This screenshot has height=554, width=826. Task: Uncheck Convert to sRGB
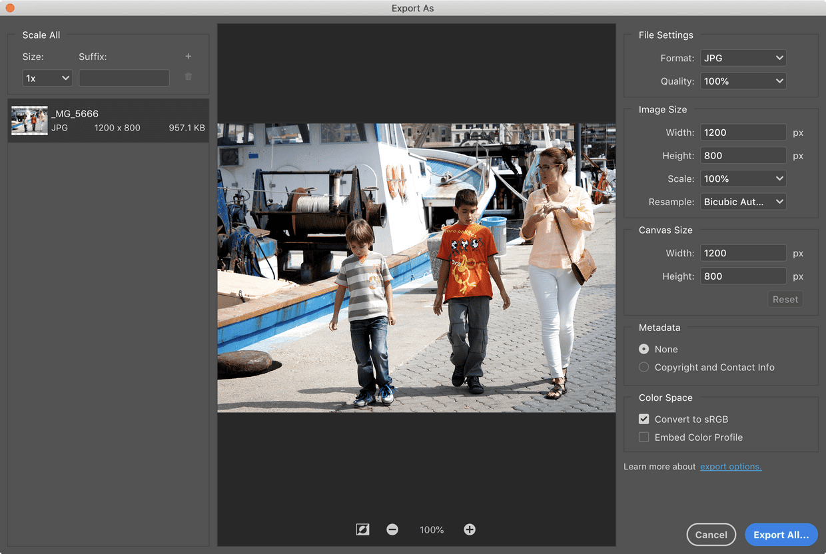(643, 419)
